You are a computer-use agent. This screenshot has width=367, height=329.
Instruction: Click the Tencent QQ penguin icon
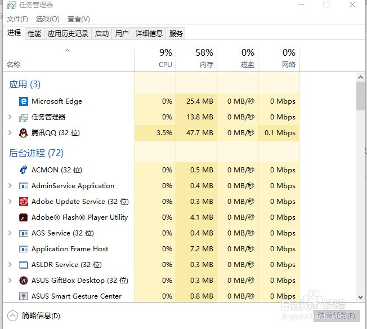click(24, 133)
